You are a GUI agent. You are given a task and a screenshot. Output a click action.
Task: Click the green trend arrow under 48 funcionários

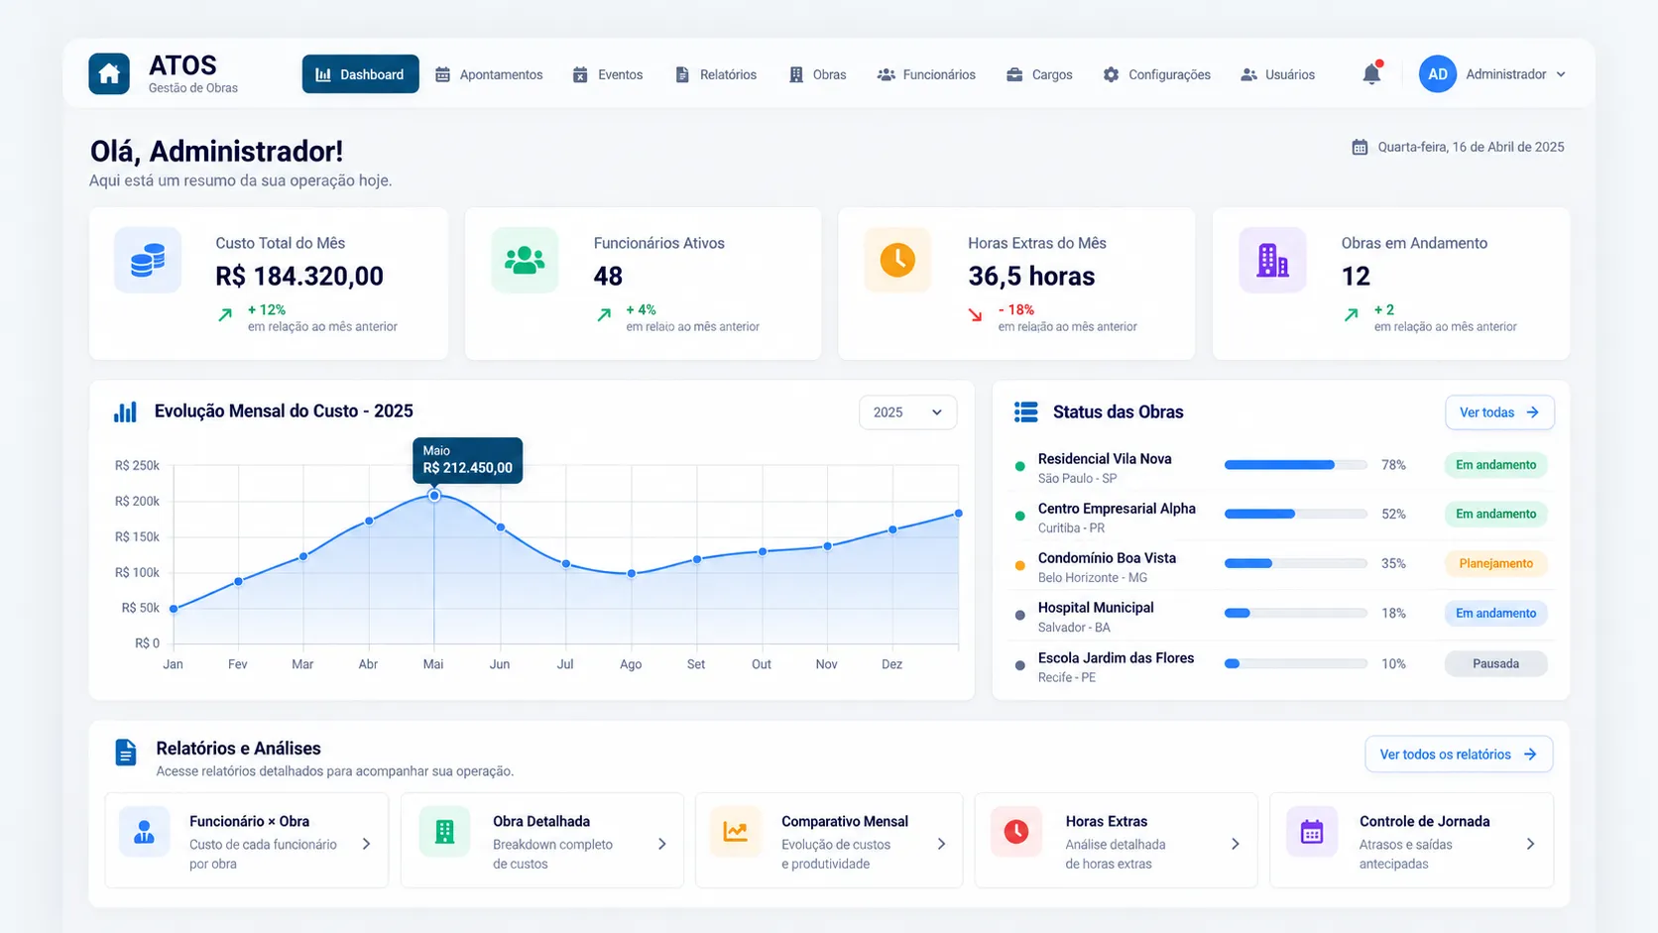(604, 315)
